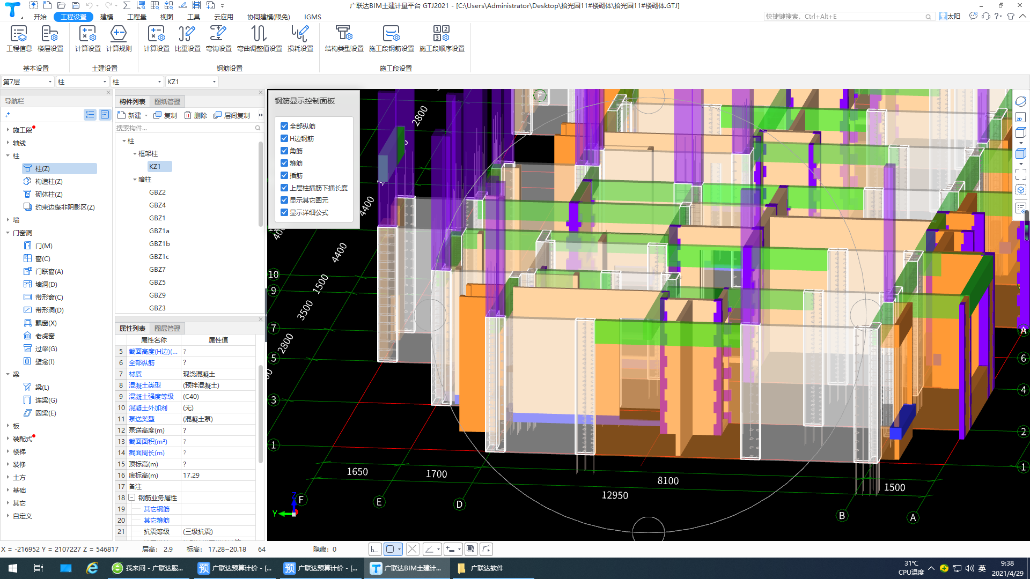Open 计算规则 calculation rules icon
This screenshot has width=1030, height=579.
pos(119,39)
